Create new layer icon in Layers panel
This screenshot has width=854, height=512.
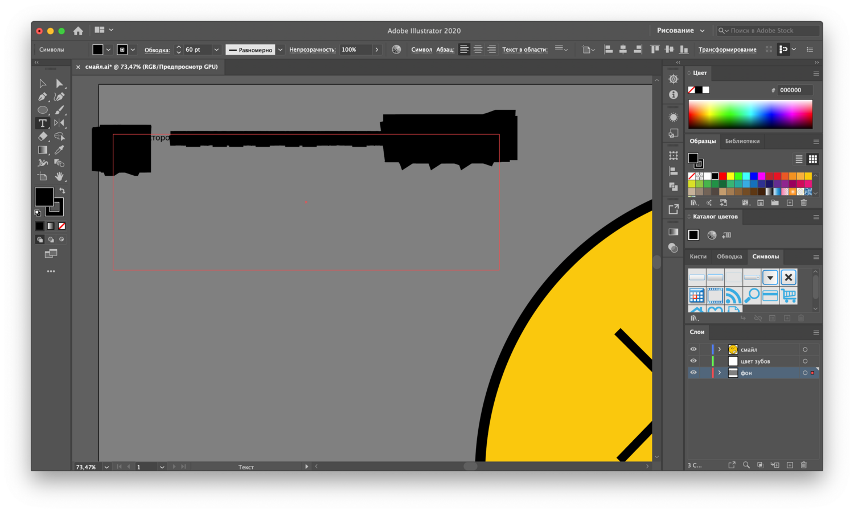(x=790, y=465)
